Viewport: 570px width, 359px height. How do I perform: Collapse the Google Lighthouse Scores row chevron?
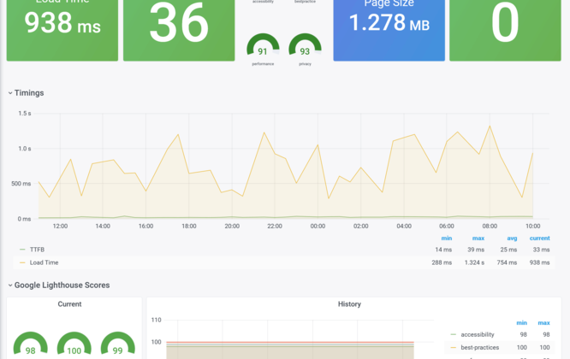[x=10, y=285]
